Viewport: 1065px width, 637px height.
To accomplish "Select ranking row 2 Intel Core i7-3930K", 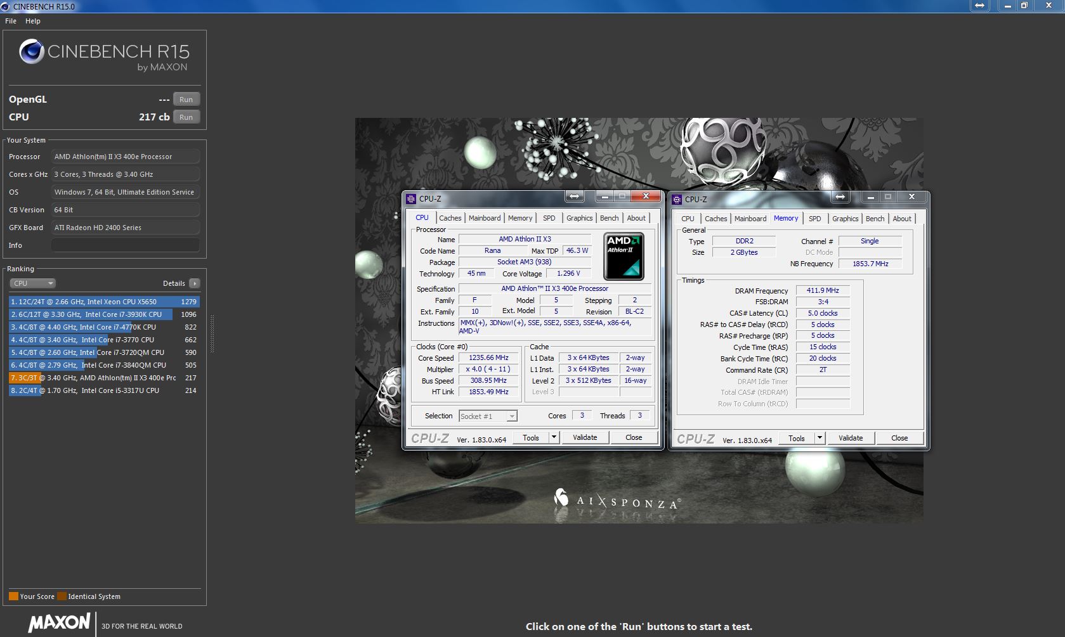I will click(104, 314).
